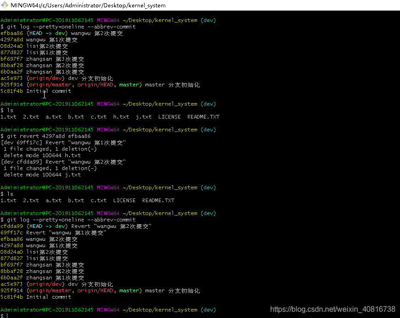Viewport: 400px width, 318px height.
Task: Click 'h.txt' in the ls file listing
Action: coord(121,117)
